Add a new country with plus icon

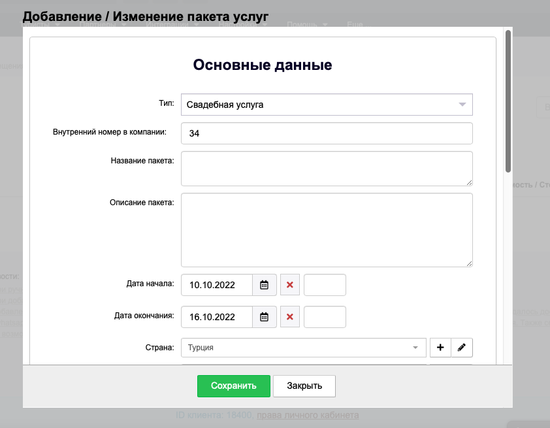coord(440,348)
